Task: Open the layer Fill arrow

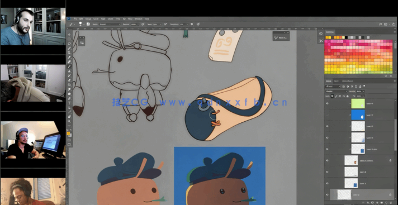Action: pyautogui.click(x=364, y=96)
